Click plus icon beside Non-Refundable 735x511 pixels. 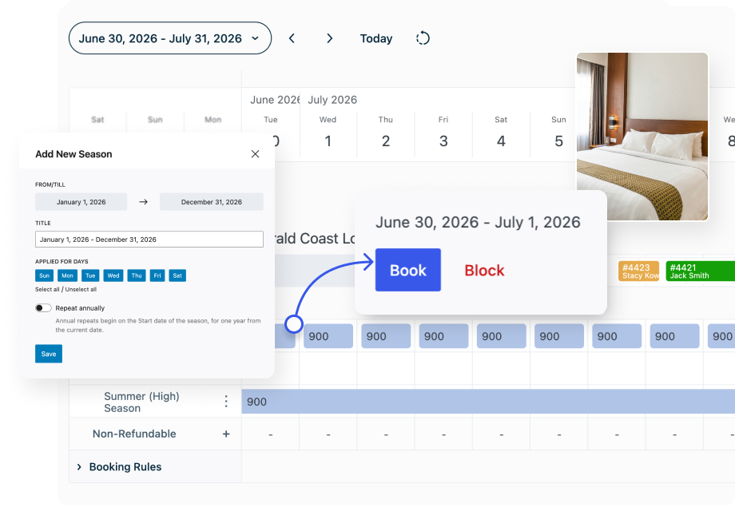(226, 434)
